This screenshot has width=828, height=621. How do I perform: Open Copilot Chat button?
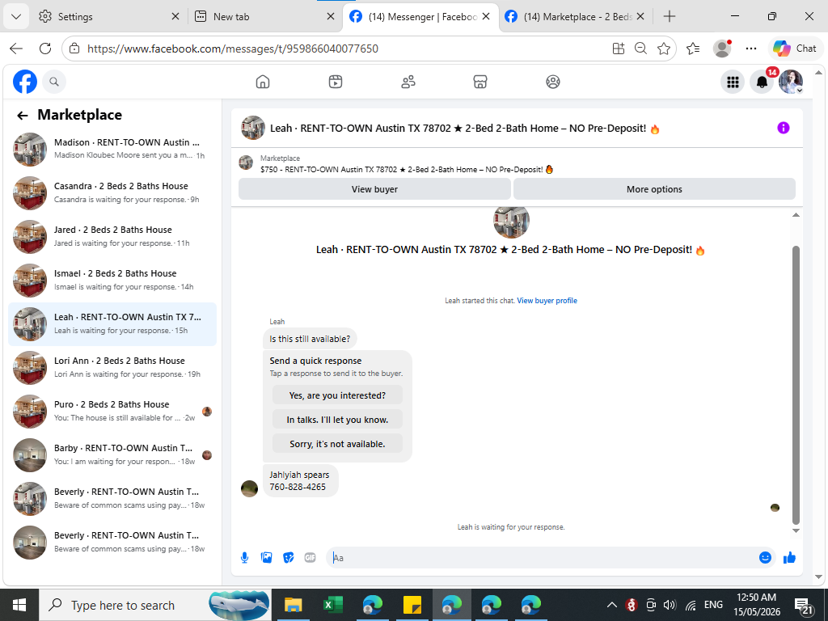795,49
